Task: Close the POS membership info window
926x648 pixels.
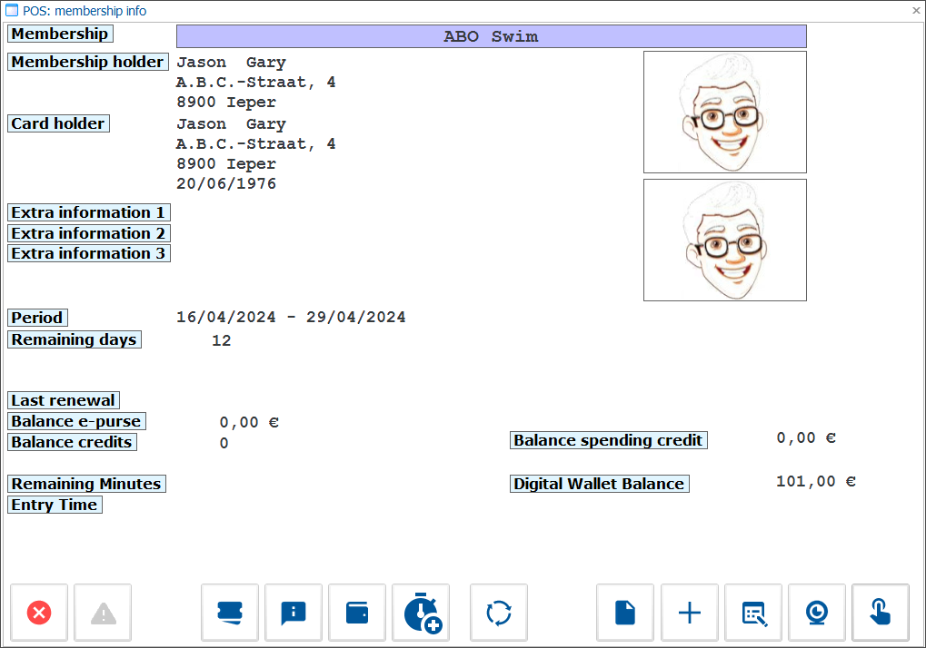Action: [915, 11]
